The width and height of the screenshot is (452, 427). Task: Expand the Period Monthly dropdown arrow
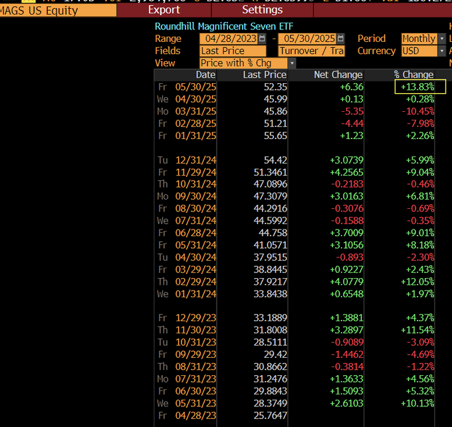point(441,39)
